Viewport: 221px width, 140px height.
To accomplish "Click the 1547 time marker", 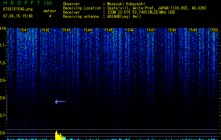I will tap(151, 30).
